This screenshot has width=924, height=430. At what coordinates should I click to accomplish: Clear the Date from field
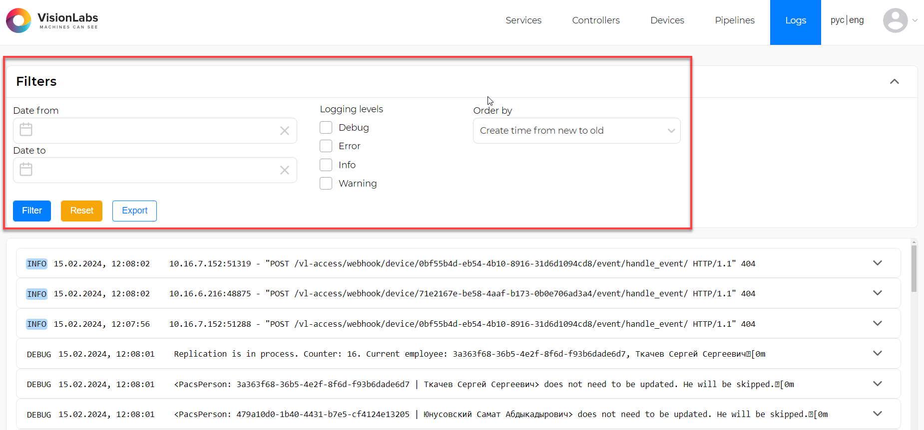point(285,131)
